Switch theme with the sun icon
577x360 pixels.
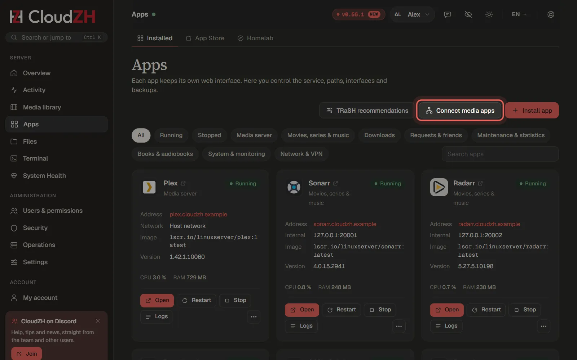coord(489,14)
